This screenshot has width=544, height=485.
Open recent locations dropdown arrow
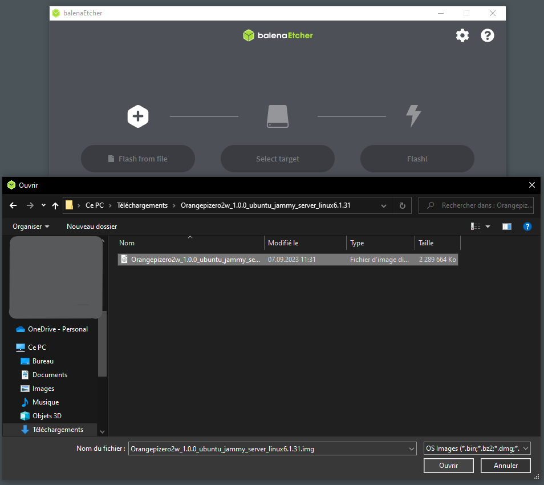coord(43,205)
